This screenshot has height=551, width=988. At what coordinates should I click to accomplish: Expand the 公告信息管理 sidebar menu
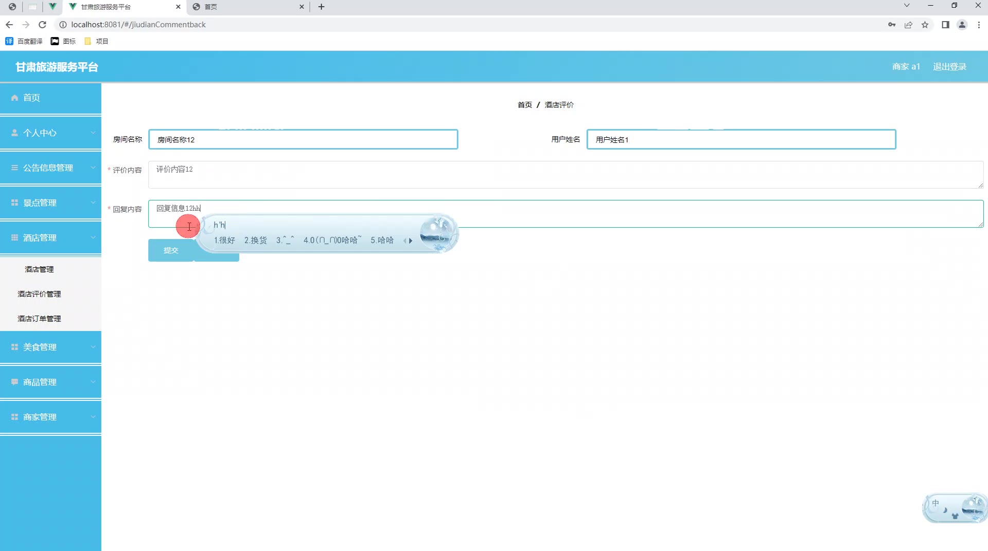click(50, 168)
